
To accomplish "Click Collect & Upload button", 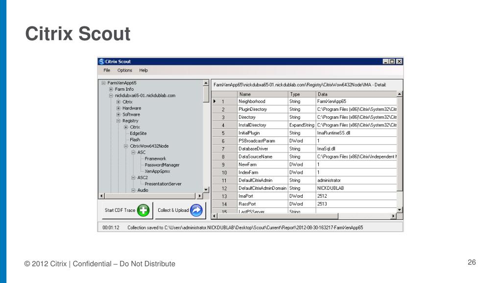I will point(180,210).
